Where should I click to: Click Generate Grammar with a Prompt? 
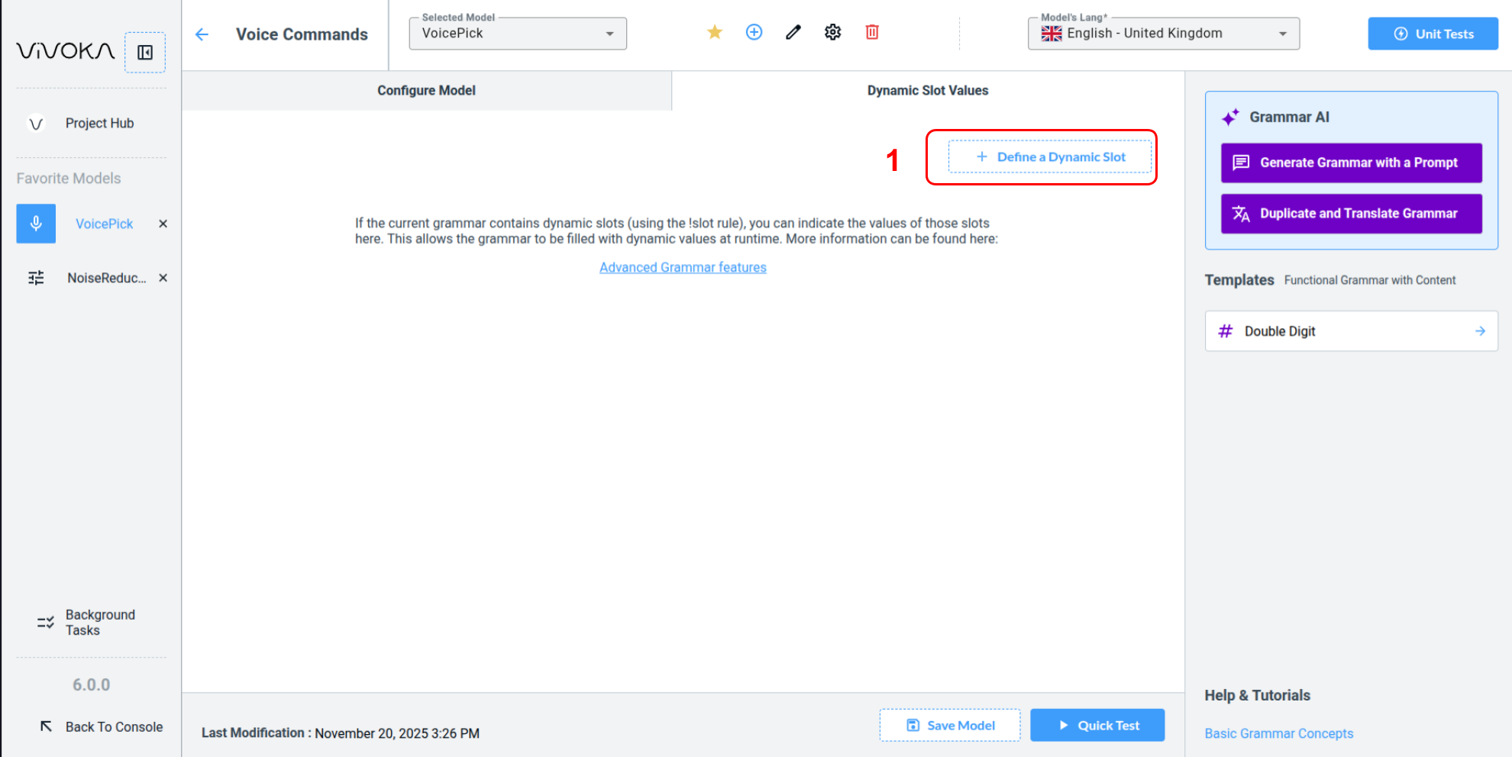click(x=1351, y=163)
